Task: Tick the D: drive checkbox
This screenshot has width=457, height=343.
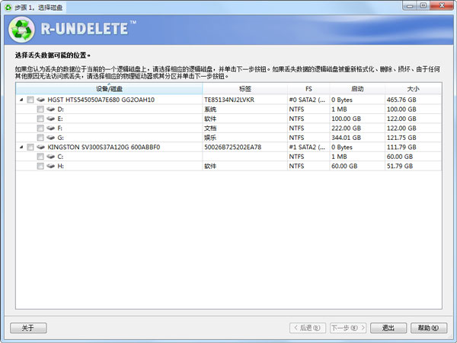Action: [x=40, y=109]
